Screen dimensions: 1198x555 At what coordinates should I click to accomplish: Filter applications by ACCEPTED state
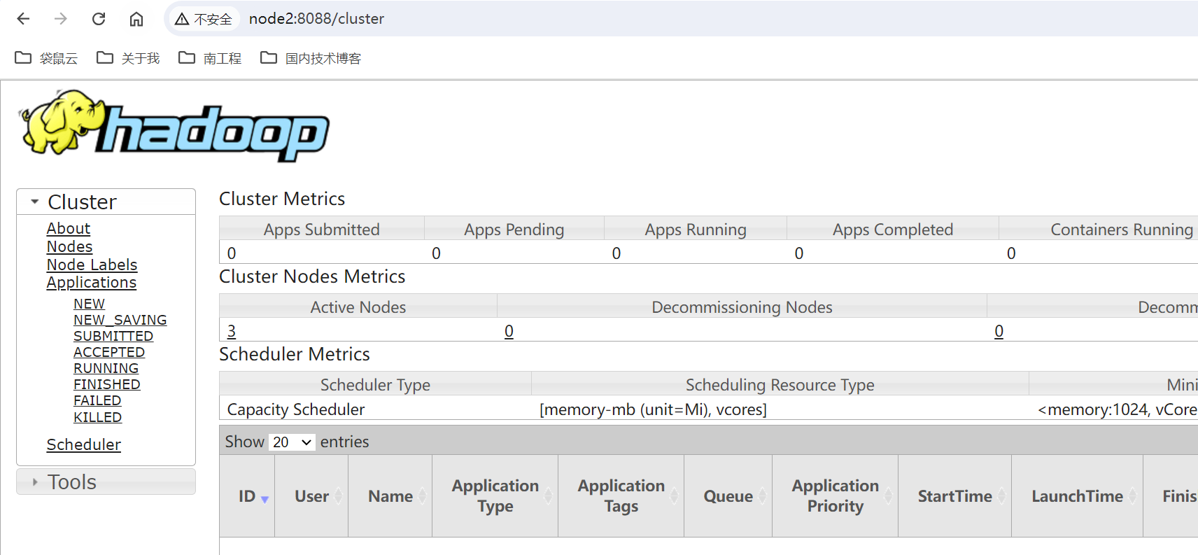109,352
